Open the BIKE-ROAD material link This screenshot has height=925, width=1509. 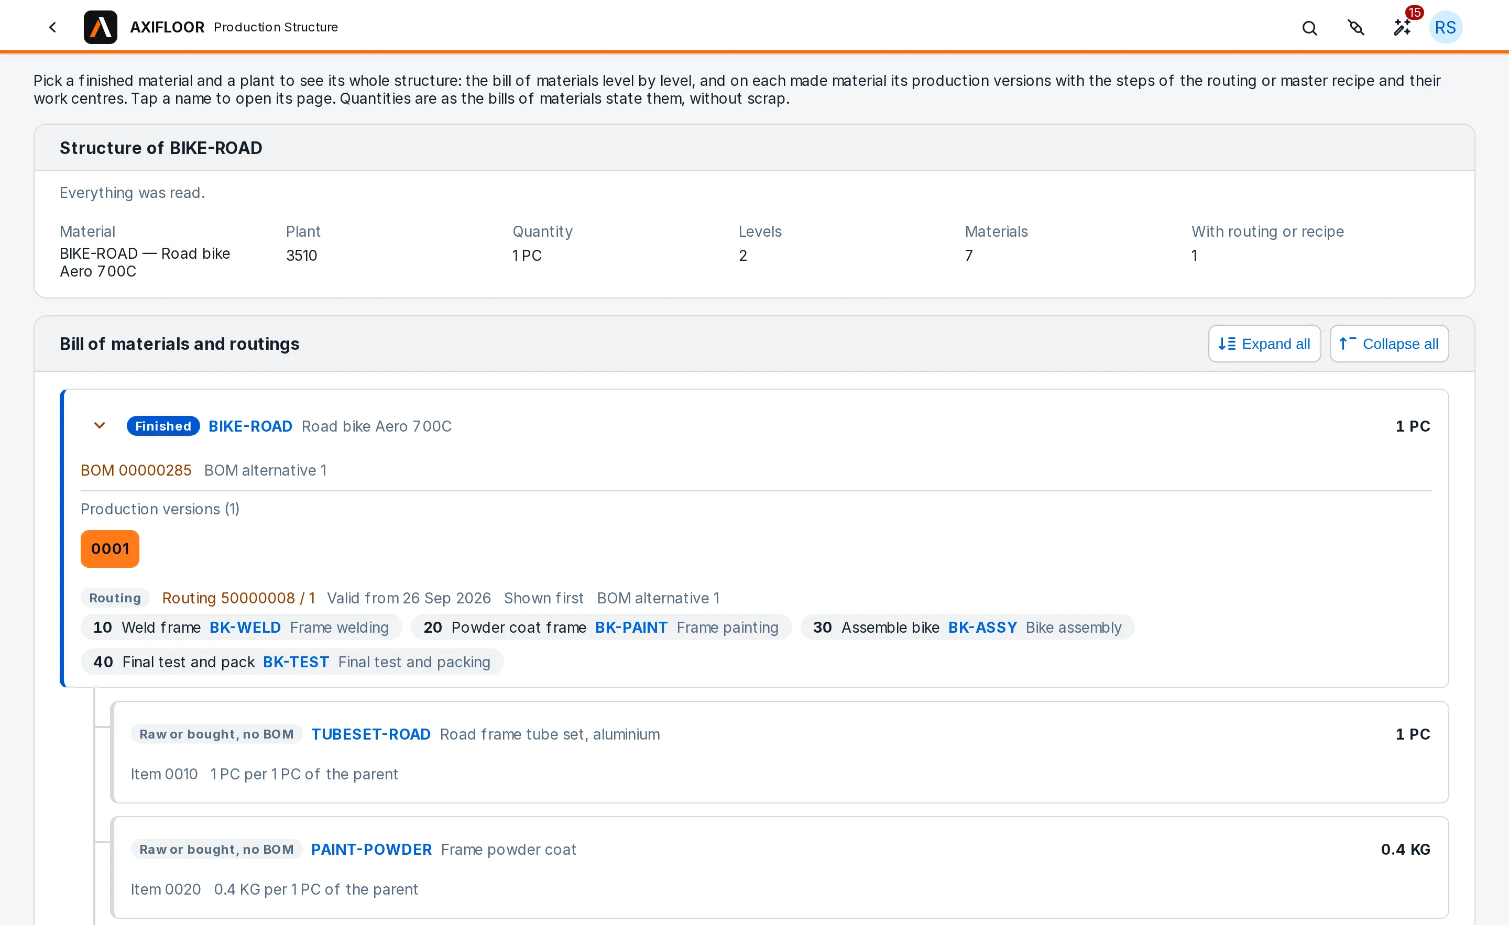point(250,426)
